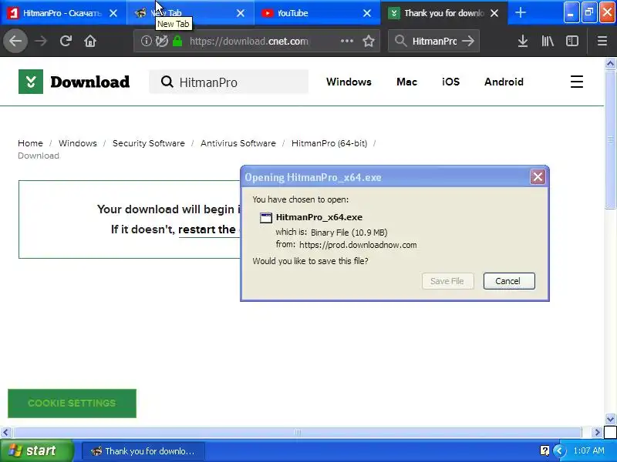Click the horizontal scrollbar right arrow

tap(597, 432)
